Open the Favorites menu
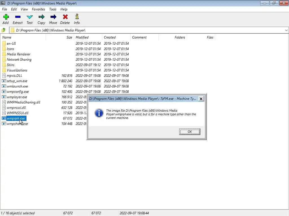Screen dimensions: 289x216 tap(38, 9)
